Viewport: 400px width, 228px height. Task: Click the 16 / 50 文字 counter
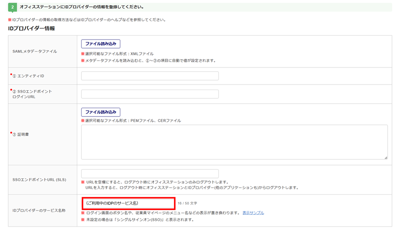[187, 203]
